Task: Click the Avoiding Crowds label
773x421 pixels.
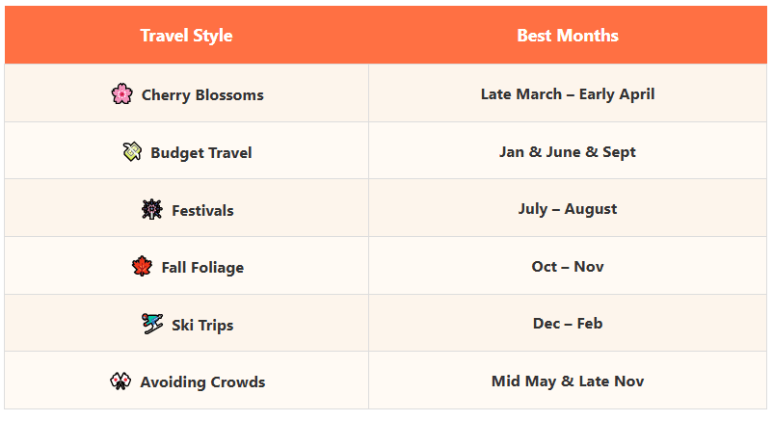Action: point(202,382)
